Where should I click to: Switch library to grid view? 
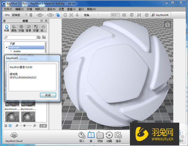10,126
